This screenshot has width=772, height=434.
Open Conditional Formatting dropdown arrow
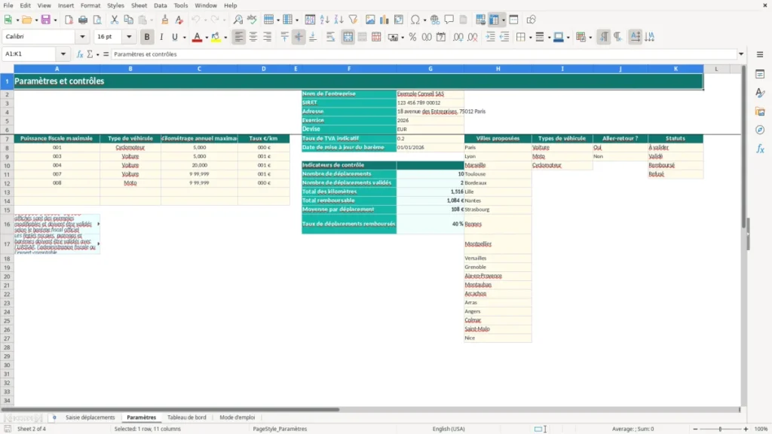coord(590,38)
